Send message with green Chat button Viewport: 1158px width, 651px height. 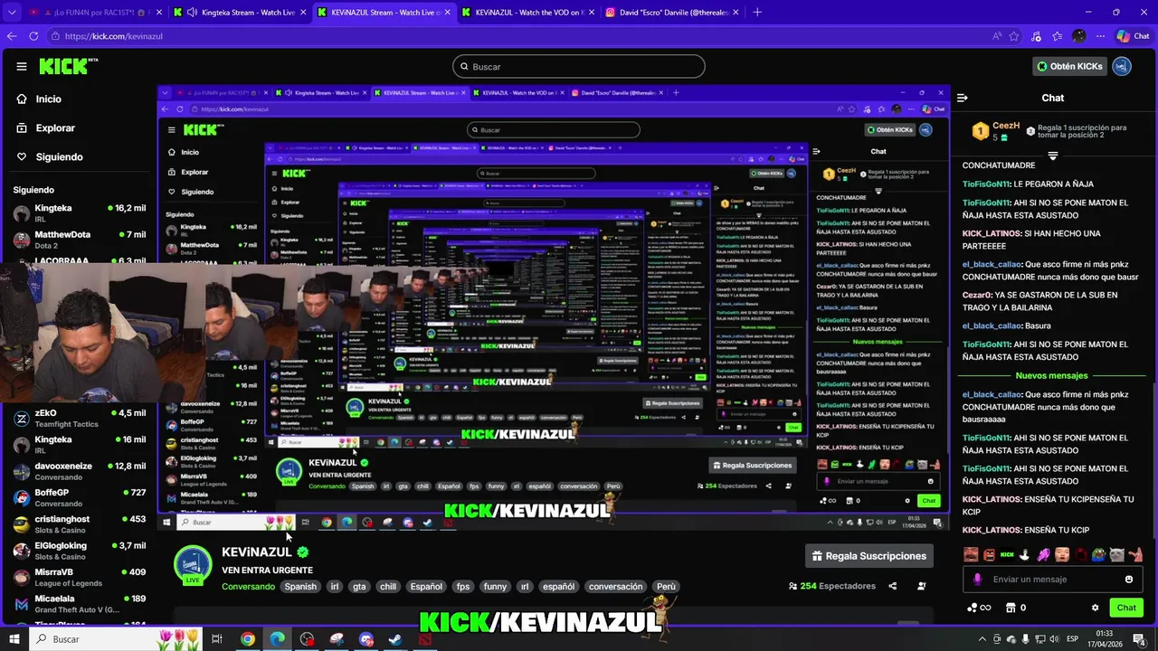(x=1125, y=608)
